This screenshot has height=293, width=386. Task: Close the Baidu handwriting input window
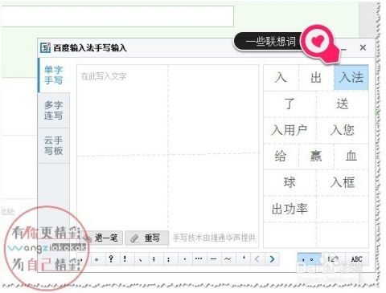point(363,47)
